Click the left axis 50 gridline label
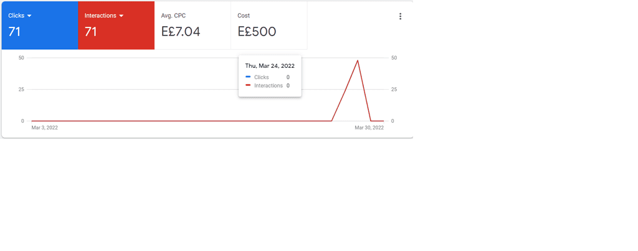 tap(22, 58)
